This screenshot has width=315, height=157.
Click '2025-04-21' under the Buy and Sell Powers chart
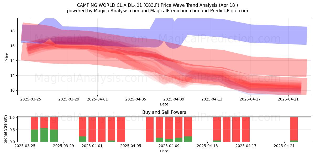[x=284, y=146]
